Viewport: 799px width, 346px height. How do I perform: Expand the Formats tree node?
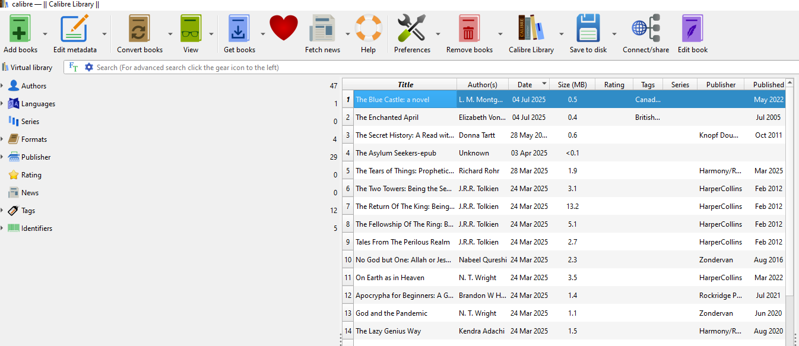(x=2, y=139)
